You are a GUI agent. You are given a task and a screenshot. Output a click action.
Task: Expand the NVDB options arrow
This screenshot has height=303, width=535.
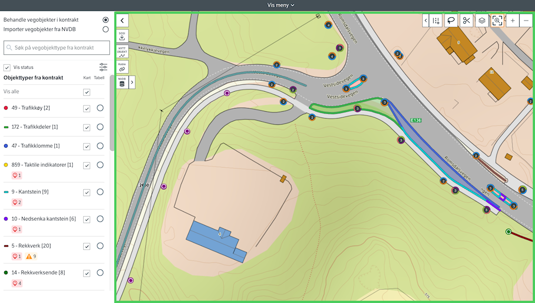[x=132, y=82]
